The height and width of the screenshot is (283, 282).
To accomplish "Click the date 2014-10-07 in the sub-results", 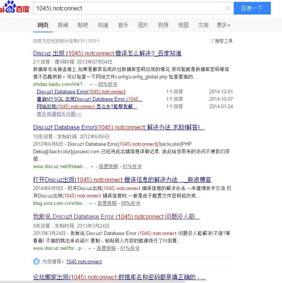I will (221, 99).
